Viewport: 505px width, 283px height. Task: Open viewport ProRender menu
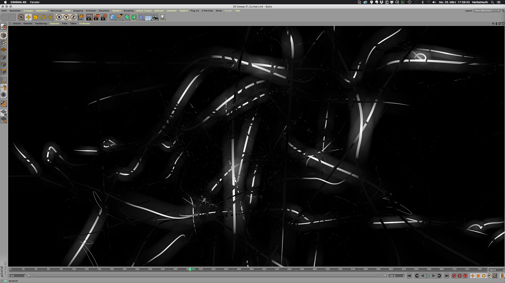click(x=85, y=24)
